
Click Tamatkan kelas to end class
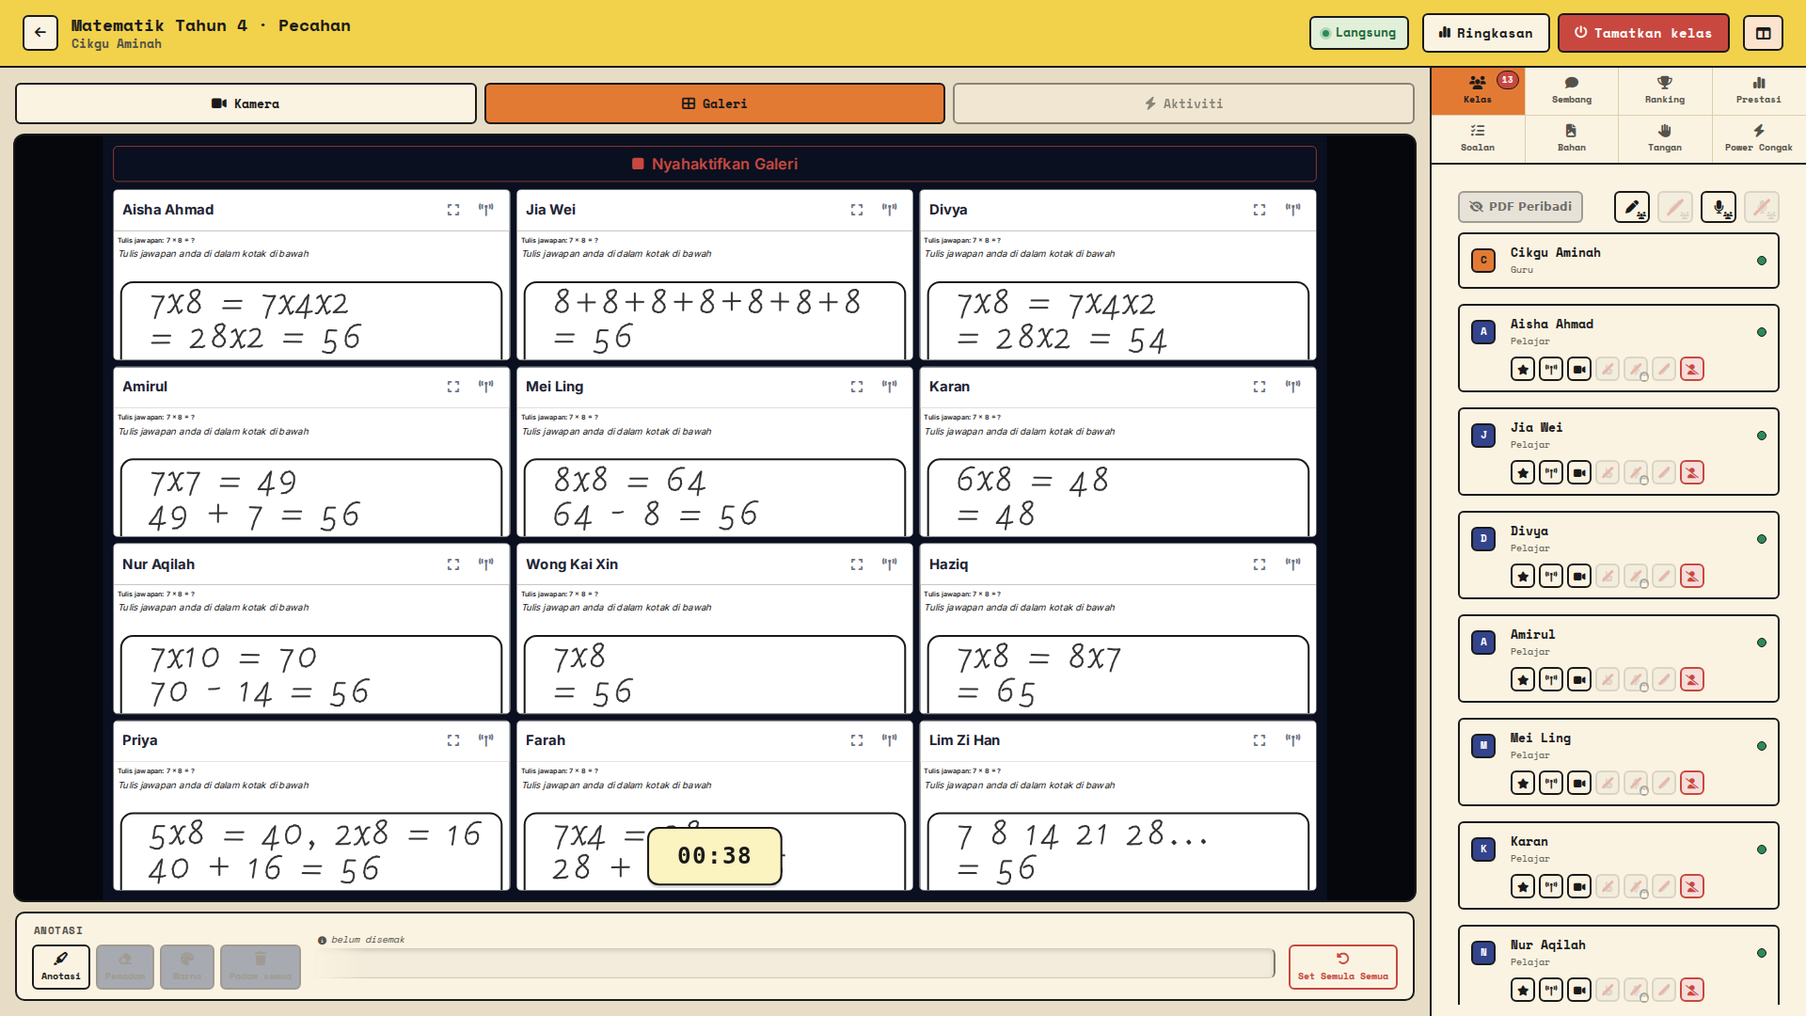(x=1643, y=33)
